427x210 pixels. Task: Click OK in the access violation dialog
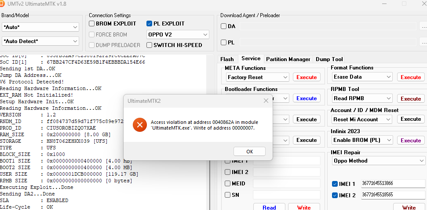[x=249, y=152]
